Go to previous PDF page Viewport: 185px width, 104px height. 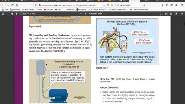point(12,14)
